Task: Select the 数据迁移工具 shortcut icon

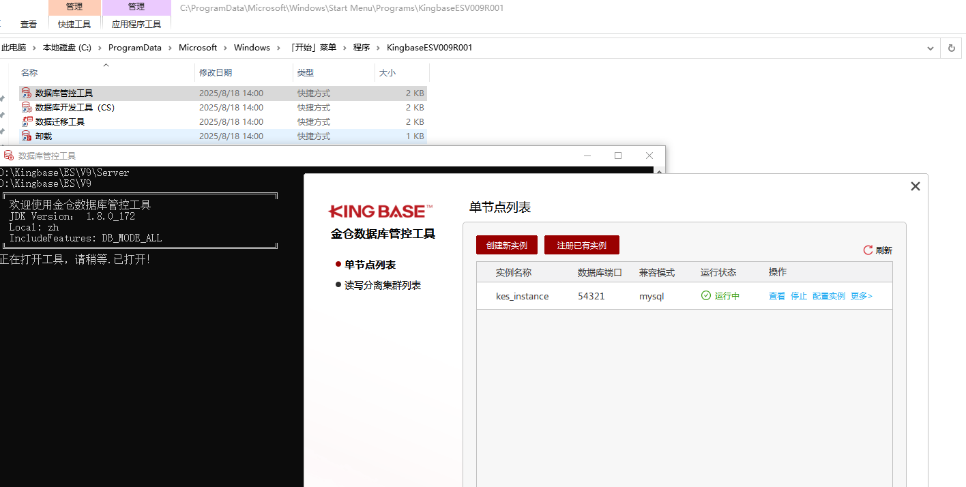Action: coord(27,122)
